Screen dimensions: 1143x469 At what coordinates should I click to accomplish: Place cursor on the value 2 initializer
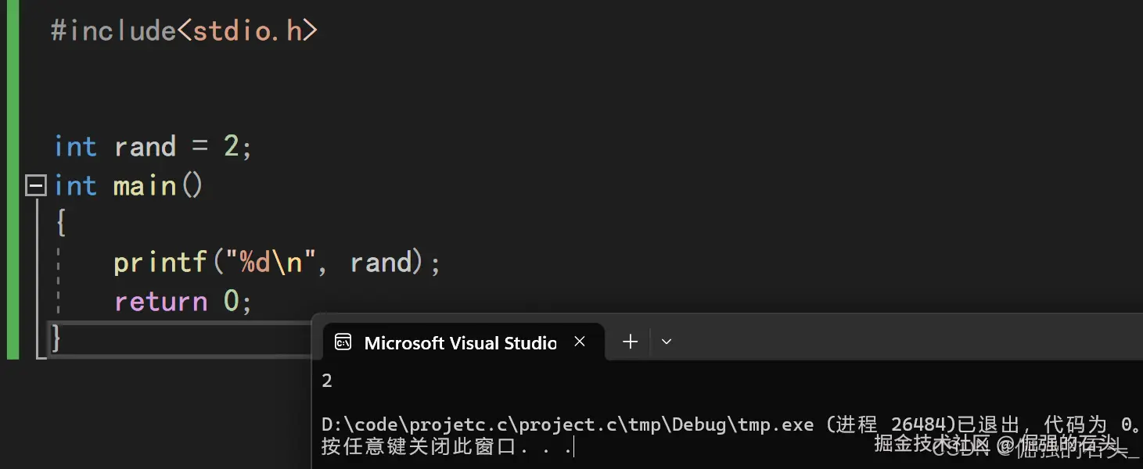pos(232,147)
